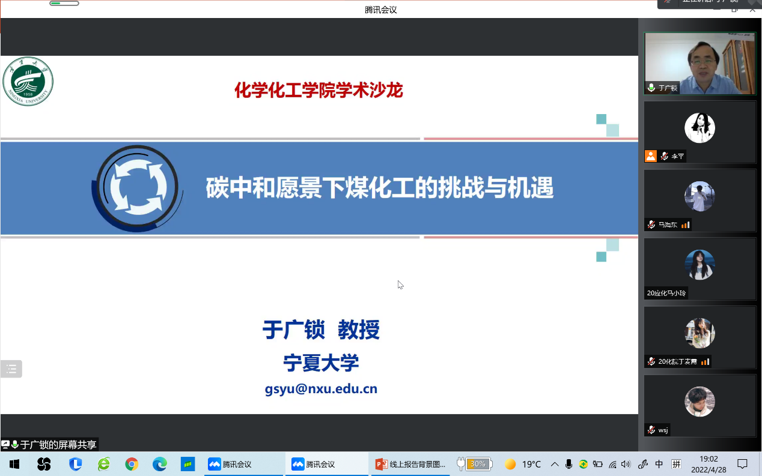
Task: Click the blue shield L taskbar icon
Action: click(75, 464)
